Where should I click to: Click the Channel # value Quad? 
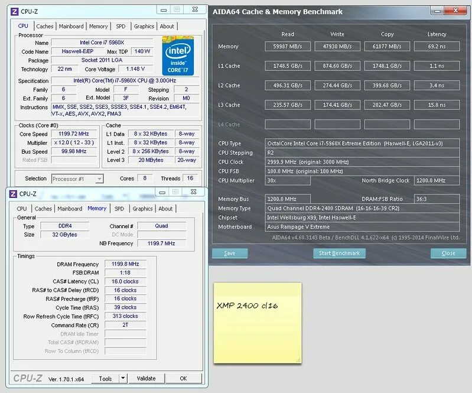(162, 226)
